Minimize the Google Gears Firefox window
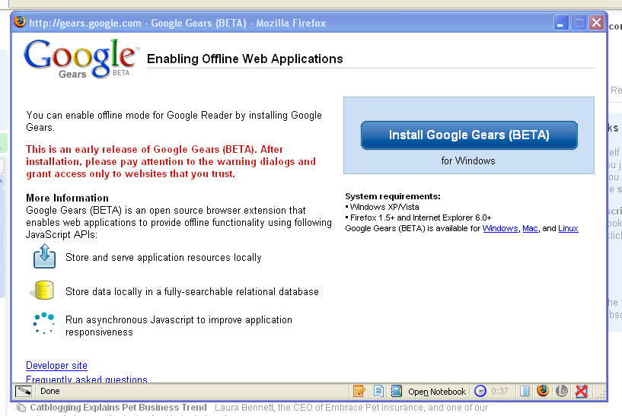Screen dimensions: 622x416 coord(561,23)
